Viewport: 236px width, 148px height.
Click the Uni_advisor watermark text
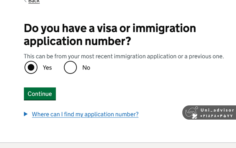click(217, 110)
